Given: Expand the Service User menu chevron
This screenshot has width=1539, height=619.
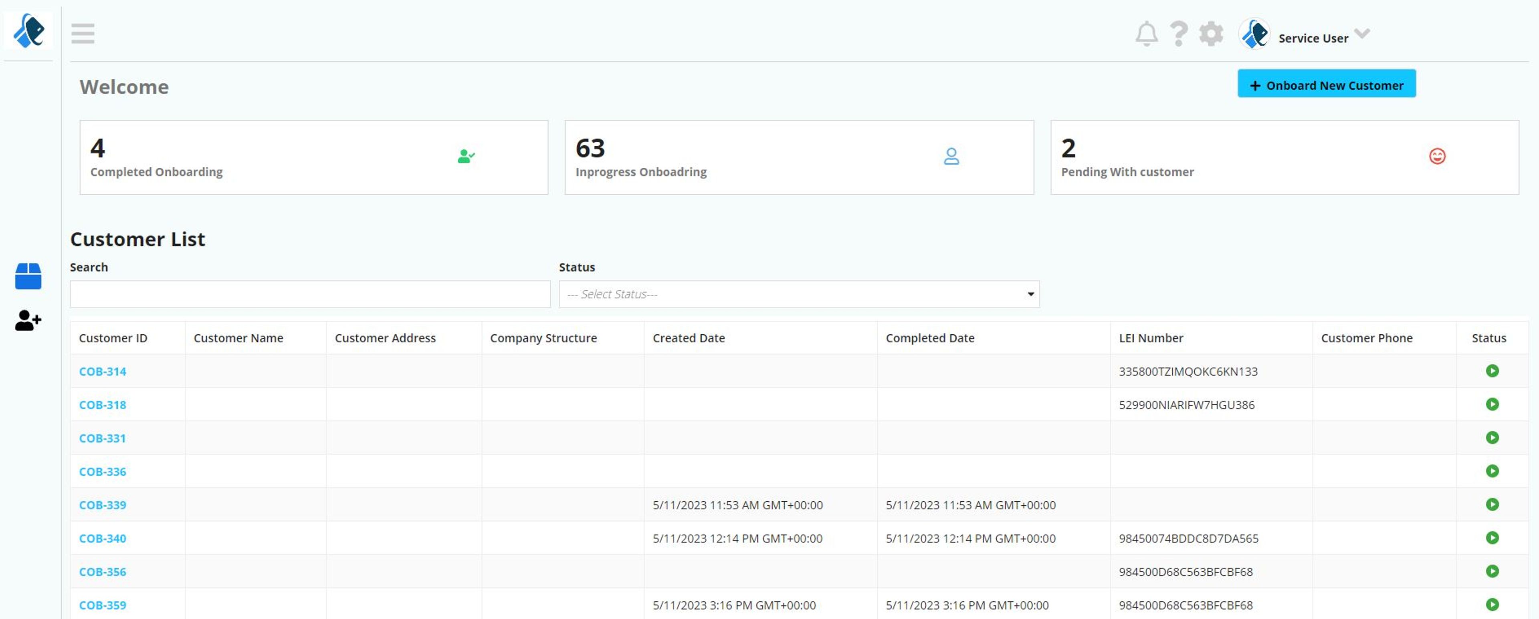Looking at the screenshot, I should click(1362, 33).
